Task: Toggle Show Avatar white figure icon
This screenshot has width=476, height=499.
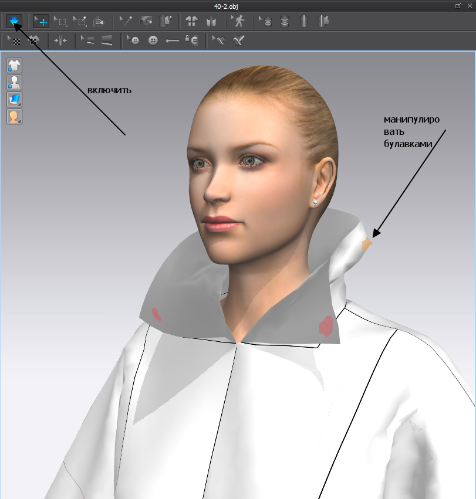Action: [14, 82]
